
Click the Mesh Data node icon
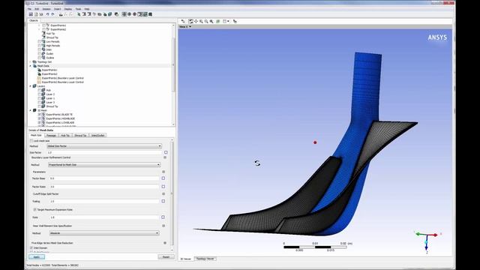click(35, 66)
